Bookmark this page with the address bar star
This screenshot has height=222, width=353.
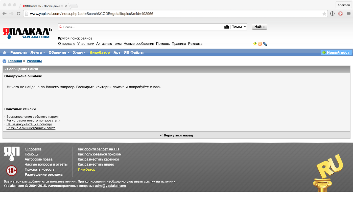pyautogui.click(x=324, y=14)
